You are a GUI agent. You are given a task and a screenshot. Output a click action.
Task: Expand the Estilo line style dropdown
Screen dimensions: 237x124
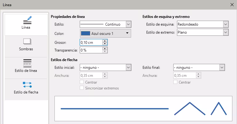coord(128,24)
